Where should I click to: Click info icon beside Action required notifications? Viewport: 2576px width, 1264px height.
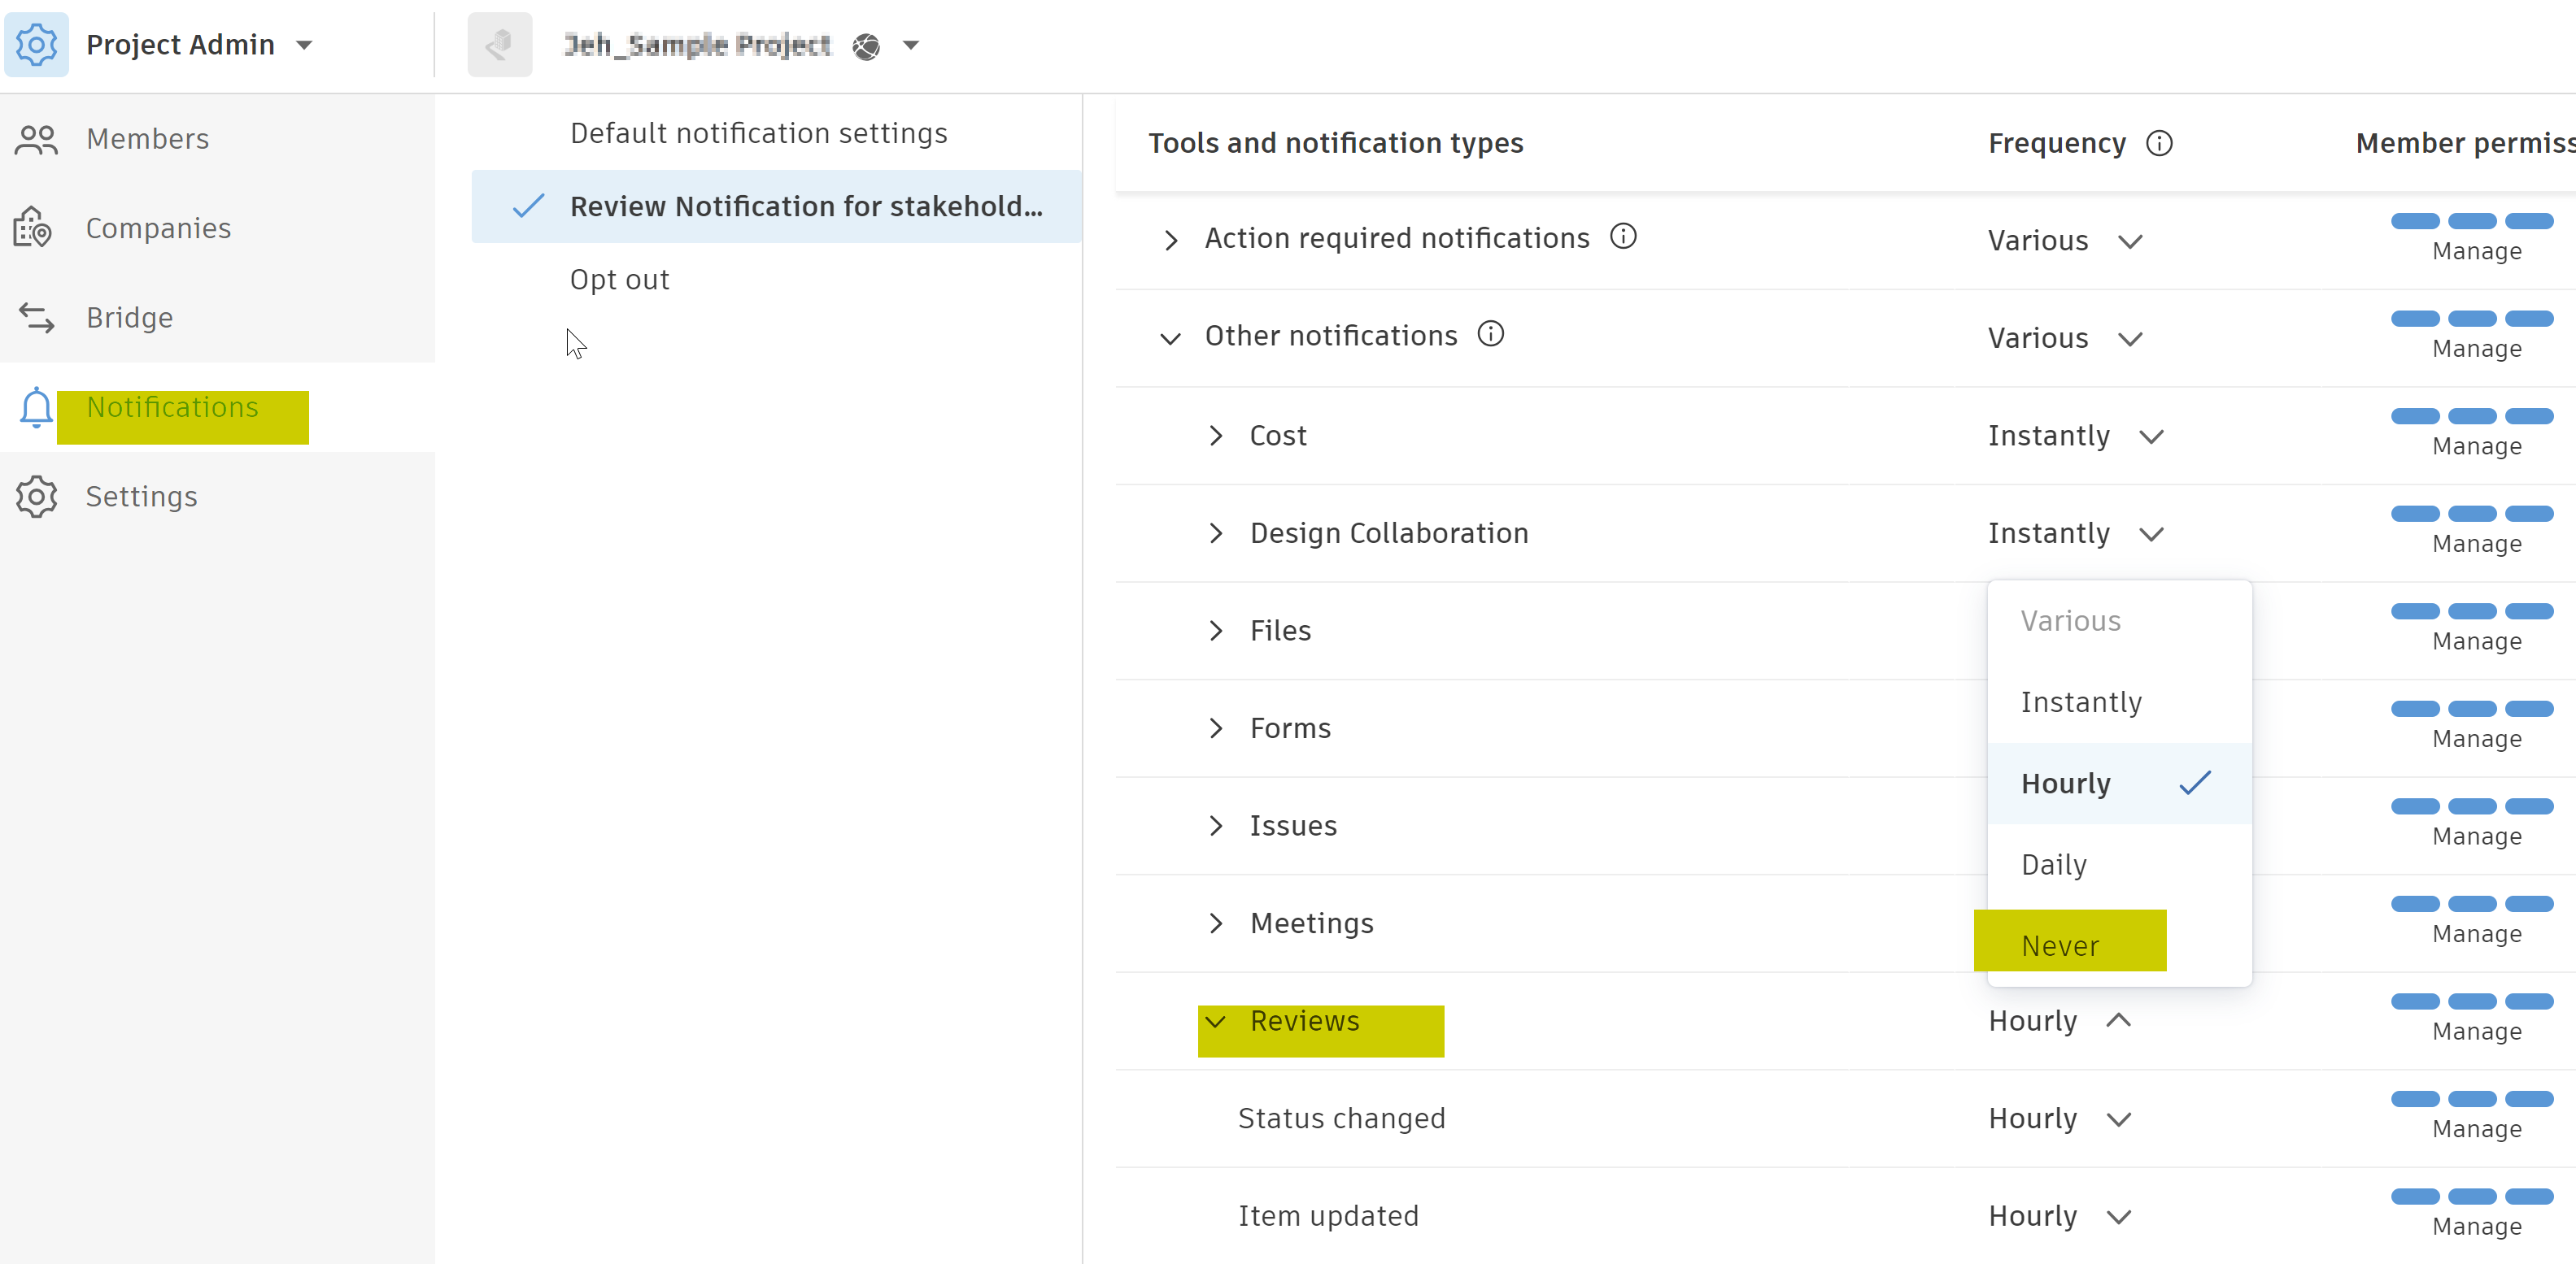click(1623, 237)
